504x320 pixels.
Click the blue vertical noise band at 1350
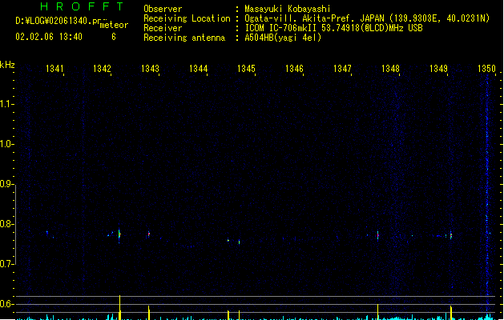click(487, 193)
